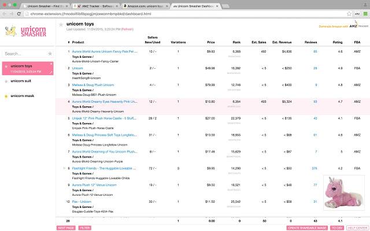This screenshot has width=370, height=231.
Task: Click the star icon in the search box
Action: point(50,54)
